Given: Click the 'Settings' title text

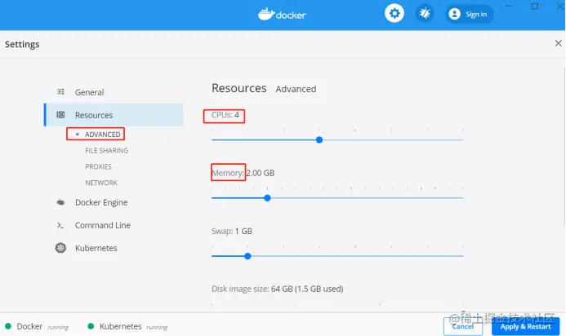Looking at the screenshot, I should point(22,44).
